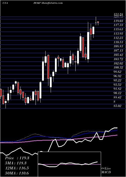Select the 113.93 price axis label
This screenshot has height=177, width=126.
(x=118, y=34)
